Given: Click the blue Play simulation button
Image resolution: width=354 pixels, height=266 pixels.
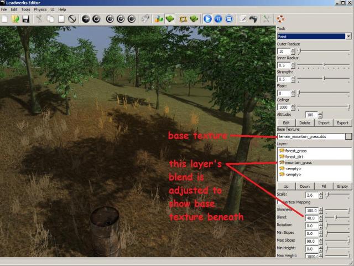Looking at the screenshot, I should [x=208, y=19].
